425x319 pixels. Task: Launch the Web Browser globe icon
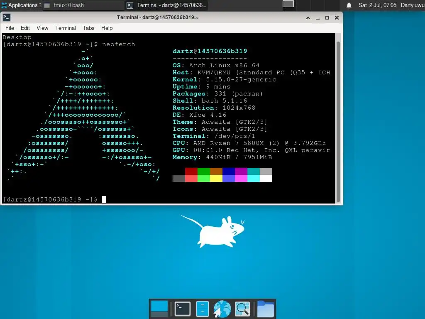(222, 309)
